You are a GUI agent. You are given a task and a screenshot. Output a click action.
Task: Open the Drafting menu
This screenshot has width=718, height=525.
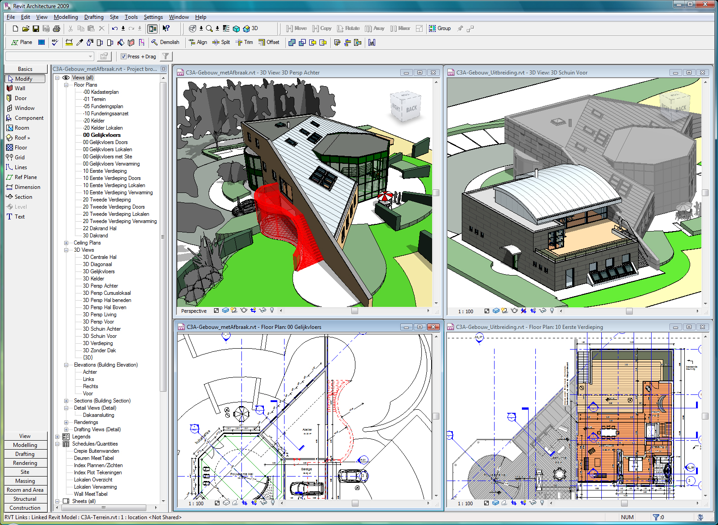[94, 17]
